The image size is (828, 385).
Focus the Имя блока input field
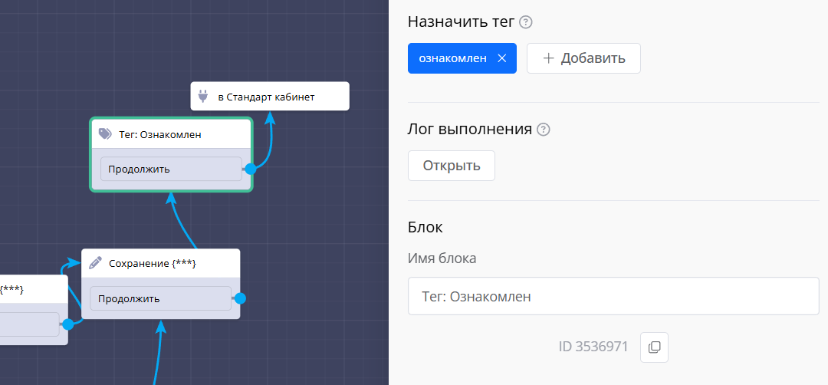[x=613, y=296]
